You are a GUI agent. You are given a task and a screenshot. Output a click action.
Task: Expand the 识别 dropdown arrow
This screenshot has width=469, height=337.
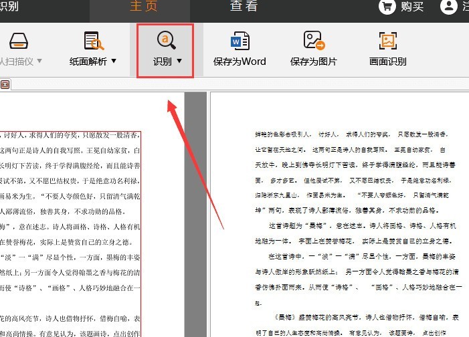click(x=179, y=61)
